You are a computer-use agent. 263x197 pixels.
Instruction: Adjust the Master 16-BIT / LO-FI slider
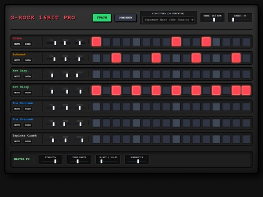click(108, 161)
